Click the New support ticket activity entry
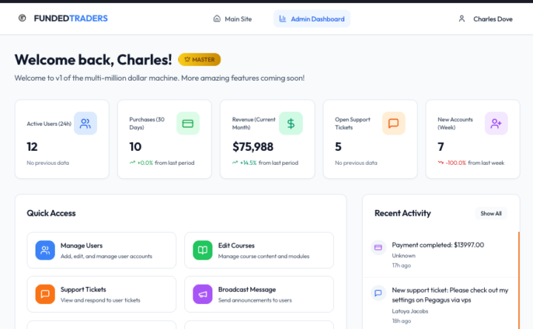 click(x=441, y=305)
